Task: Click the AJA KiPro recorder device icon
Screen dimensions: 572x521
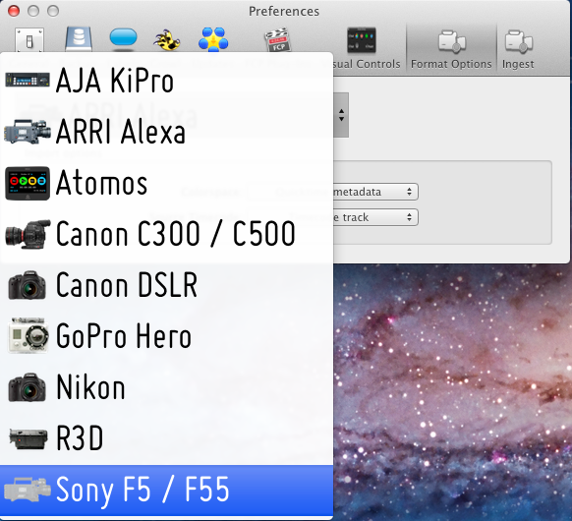Action: tap(28, 80)
